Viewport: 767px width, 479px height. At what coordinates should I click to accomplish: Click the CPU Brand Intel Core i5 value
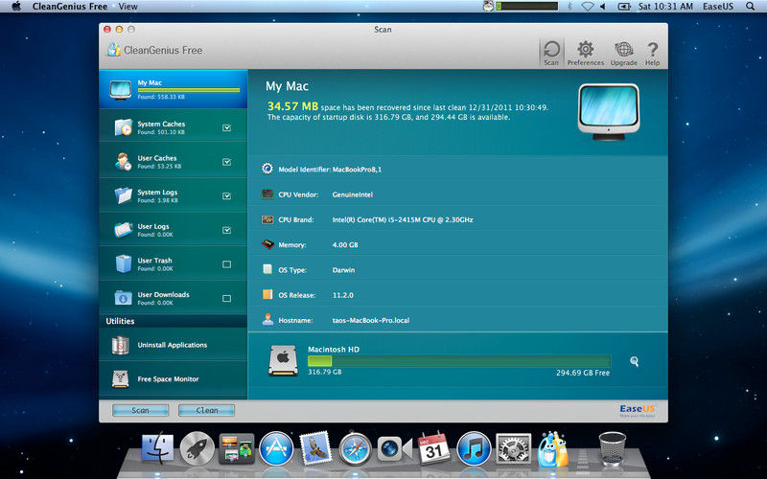point(403,220)
